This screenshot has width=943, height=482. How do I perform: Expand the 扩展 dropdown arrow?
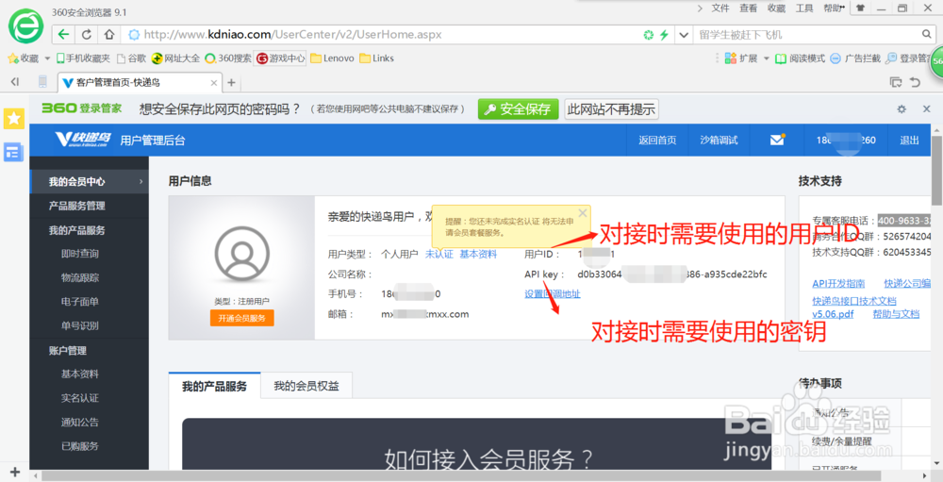point(766,58)
